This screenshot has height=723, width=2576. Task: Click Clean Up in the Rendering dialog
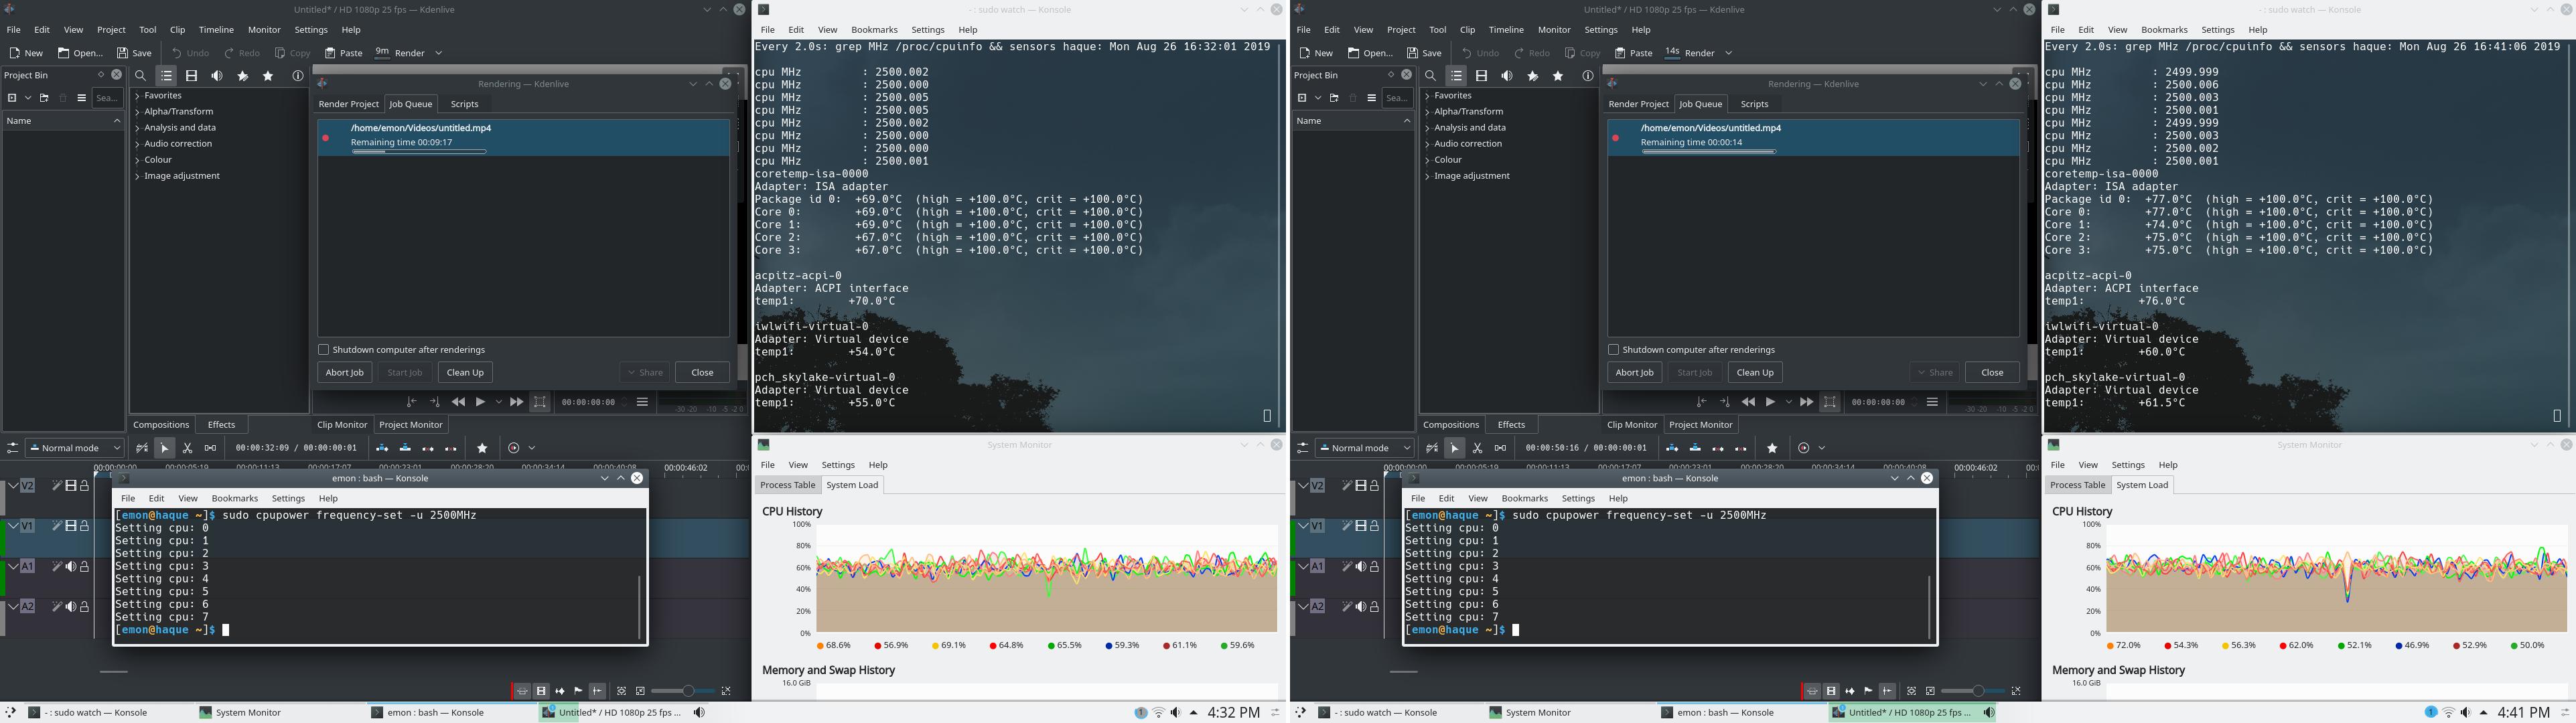(x=465, y=372)
